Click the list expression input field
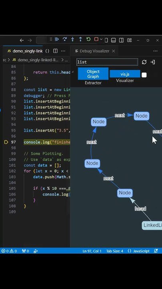The width and height of the screenshot is (162, 289). click(107, 62)
